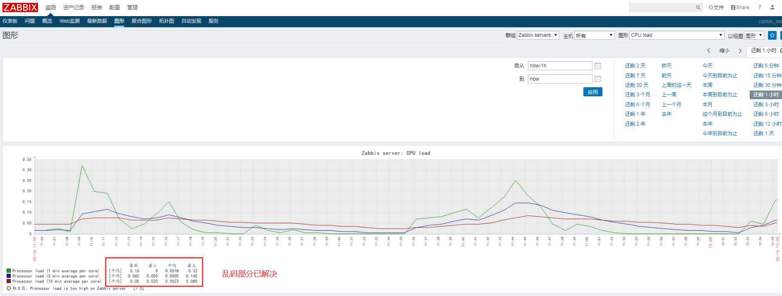Open calendar picker for 自从 field
782x296 pixels.
coord(597,66)
